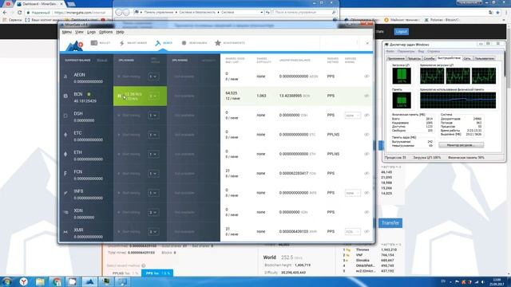The width and height of the screenshot is (511, 287).
Task: Click the Control Panel address bar
Action: [199, 12]
